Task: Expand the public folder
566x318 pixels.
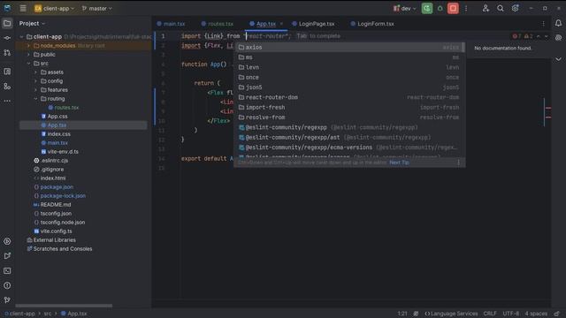Action: (x=28, y=55)
